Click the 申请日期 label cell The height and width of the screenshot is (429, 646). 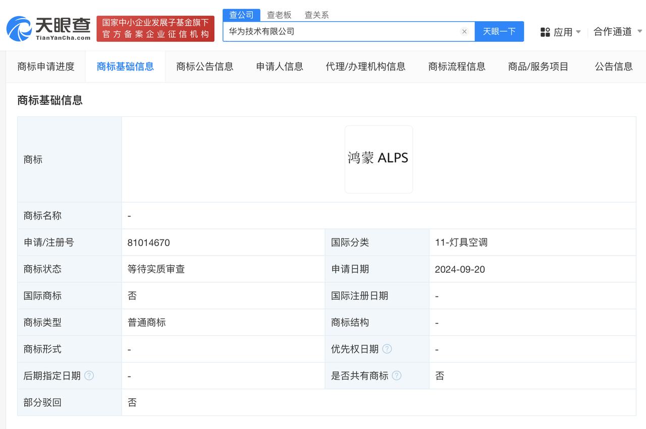pos(377,269)
